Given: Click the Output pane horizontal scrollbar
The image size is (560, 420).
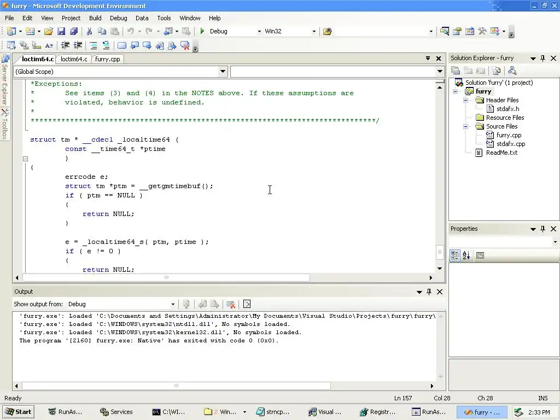Looking at the screenshot, I should 176,386.
